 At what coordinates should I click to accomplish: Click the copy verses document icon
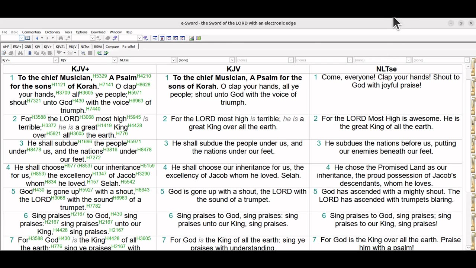pyautogui.click(x=29, y=53)
